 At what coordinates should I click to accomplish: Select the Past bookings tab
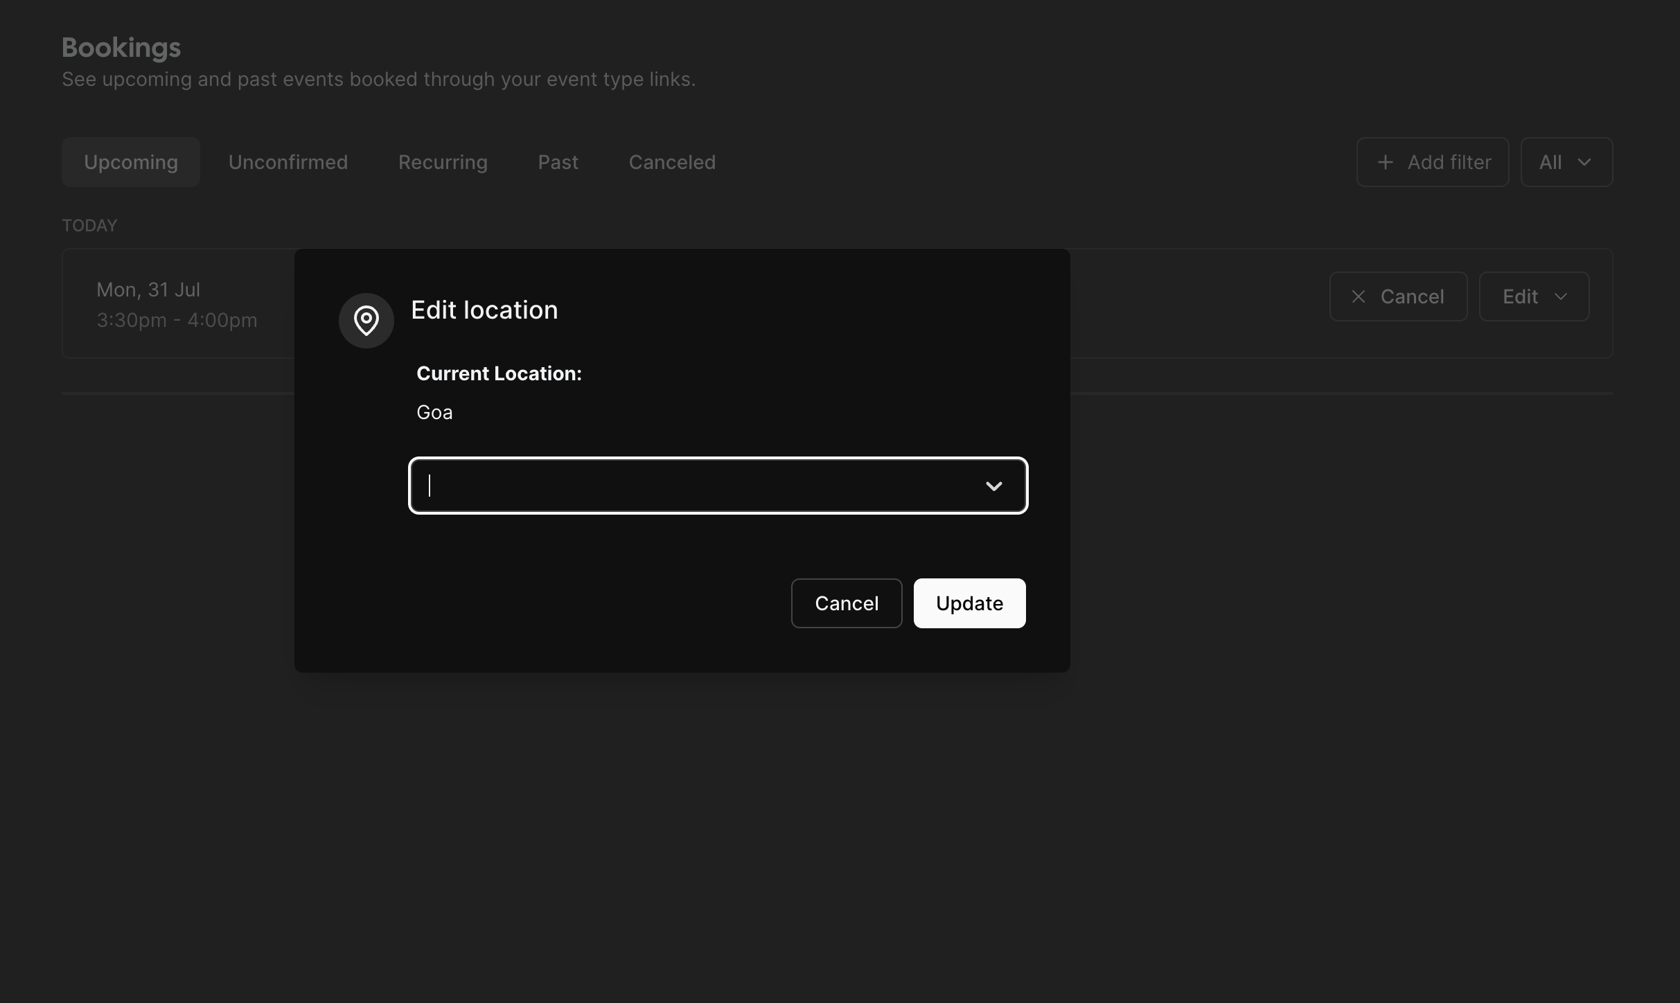click(558, 162)
